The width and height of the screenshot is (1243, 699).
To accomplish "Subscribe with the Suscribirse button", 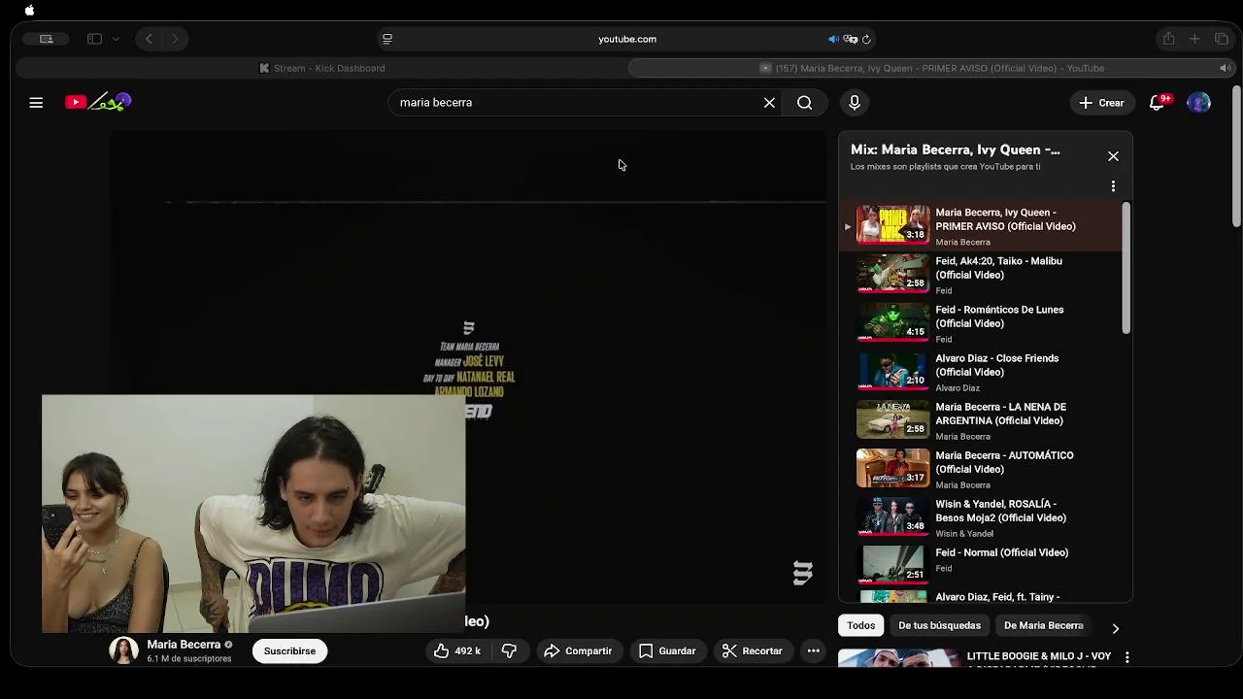I will pyautogui.click(x=289, y=650).
